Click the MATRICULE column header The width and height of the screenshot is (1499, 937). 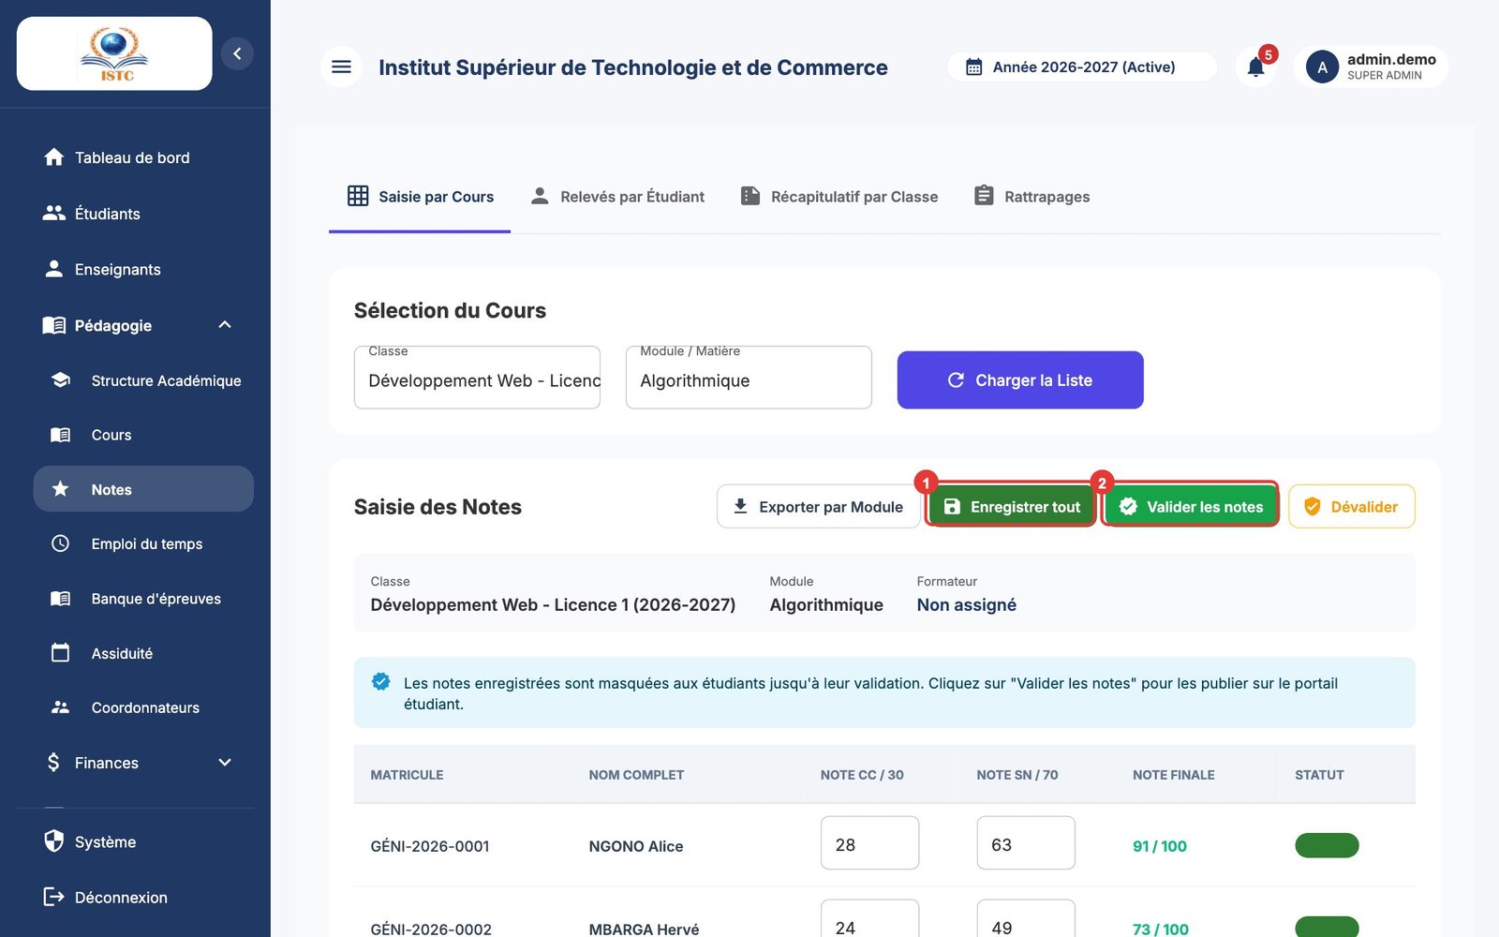pos(407,775)
